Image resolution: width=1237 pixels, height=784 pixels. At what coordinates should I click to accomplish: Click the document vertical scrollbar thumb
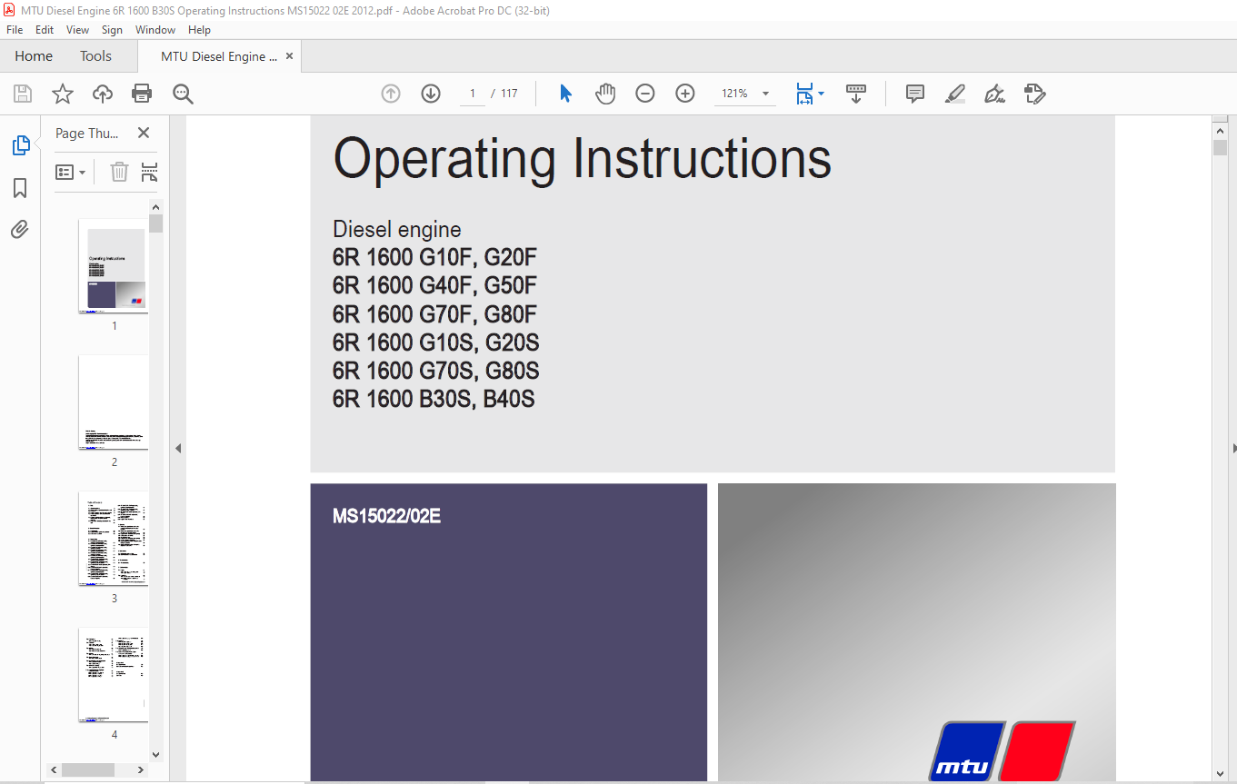point(1220,147)
